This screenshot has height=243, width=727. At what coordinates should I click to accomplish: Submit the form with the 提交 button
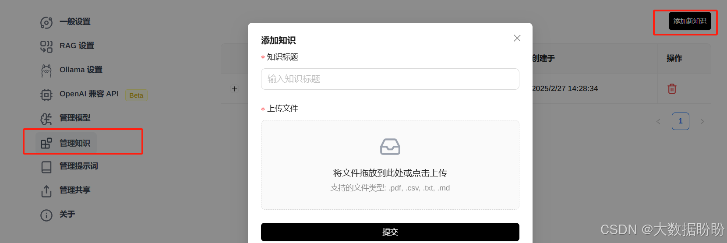click(x=390, y=232)
